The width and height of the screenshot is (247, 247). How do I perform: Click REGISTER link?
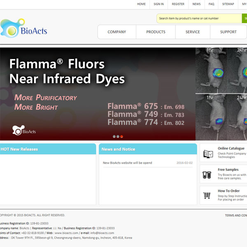click(178, 4)
